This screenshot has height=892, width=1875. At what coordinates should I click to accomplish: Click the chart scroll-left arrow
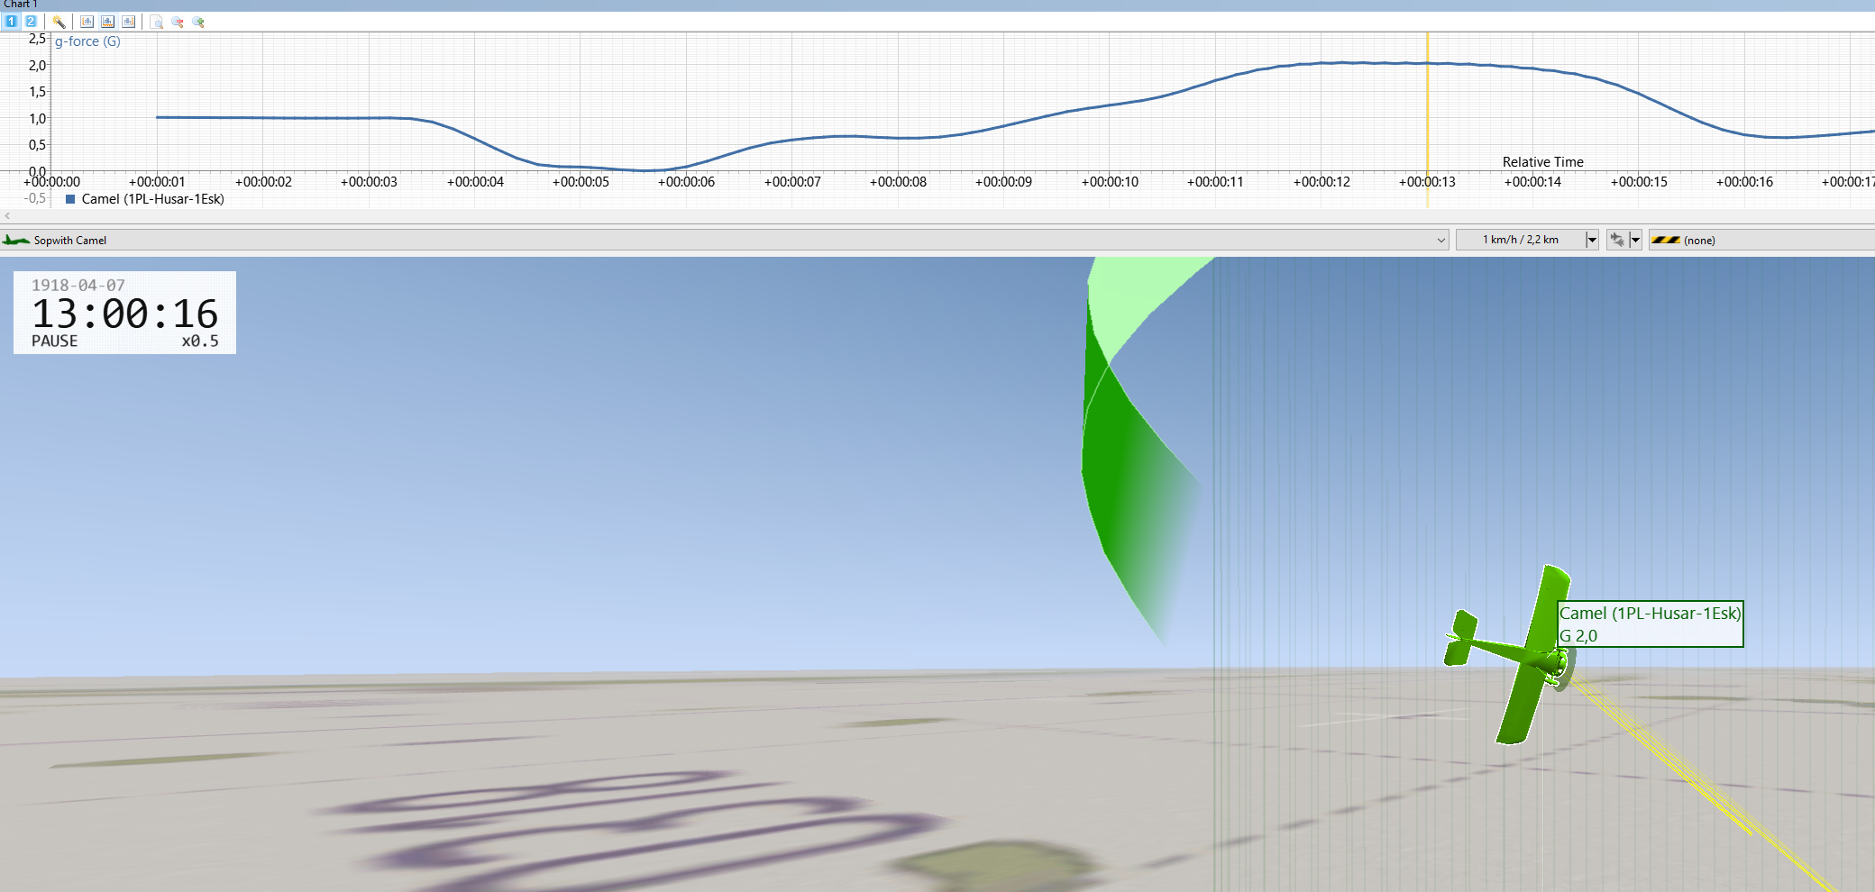pos(7,215)
